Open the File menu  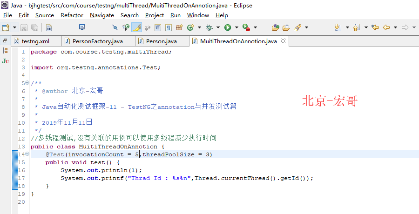click(x=7, y=15)
